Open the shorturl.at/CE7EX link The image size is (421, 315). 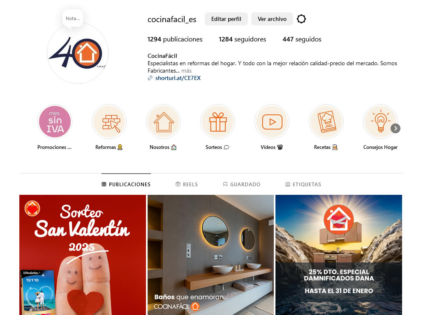pos(178,78)
